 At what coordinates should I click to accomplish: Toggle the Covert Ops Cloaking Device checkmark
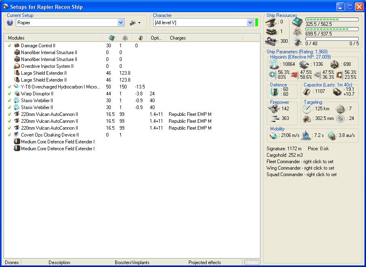click(9, 135)
